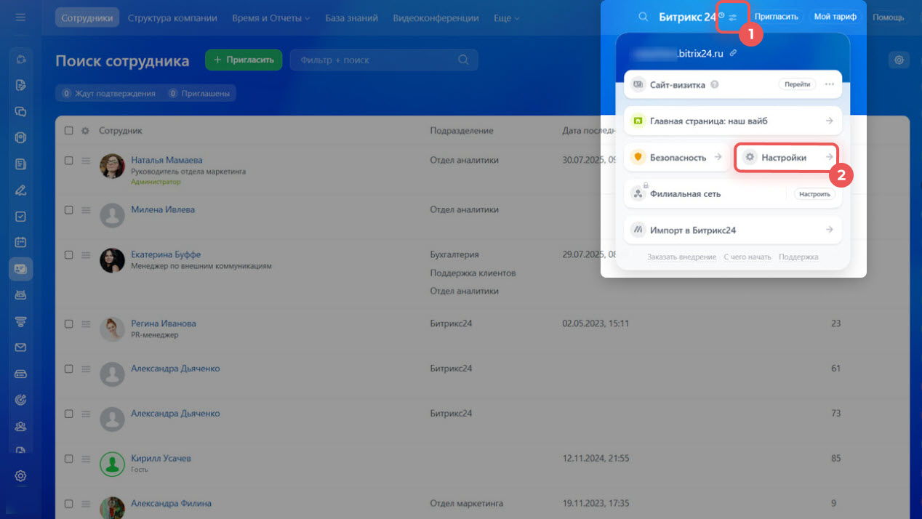Check the box for Милена Ивлева

tap(69, 210)
